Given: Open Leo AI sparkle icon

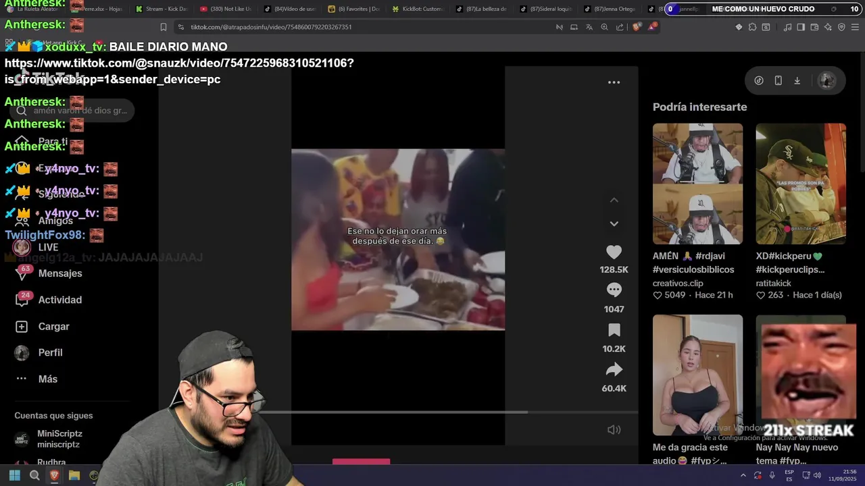Looking at the screenshot, I should [828, 27].
